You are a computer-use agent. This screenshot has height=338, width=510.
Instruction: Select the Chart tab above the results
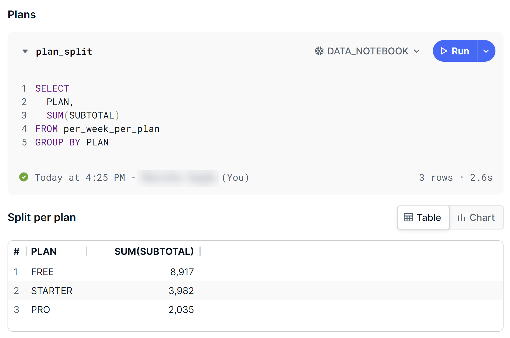click(x=476, y=217)
